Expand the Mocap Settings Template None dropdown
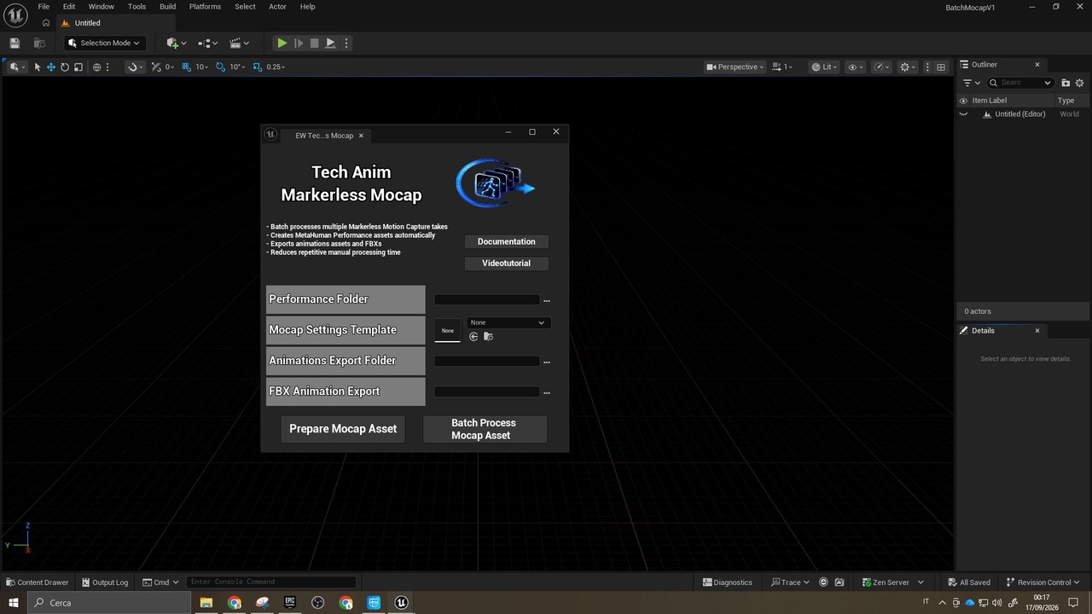The width and height of the screenshot is (1092, 614). point(508,322)
